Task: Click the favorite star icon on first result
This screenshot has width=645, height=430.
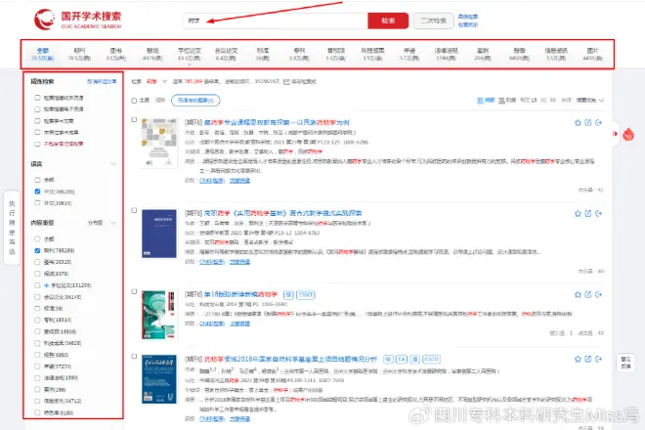Action: pyautogui.click(x=577, y=122)
